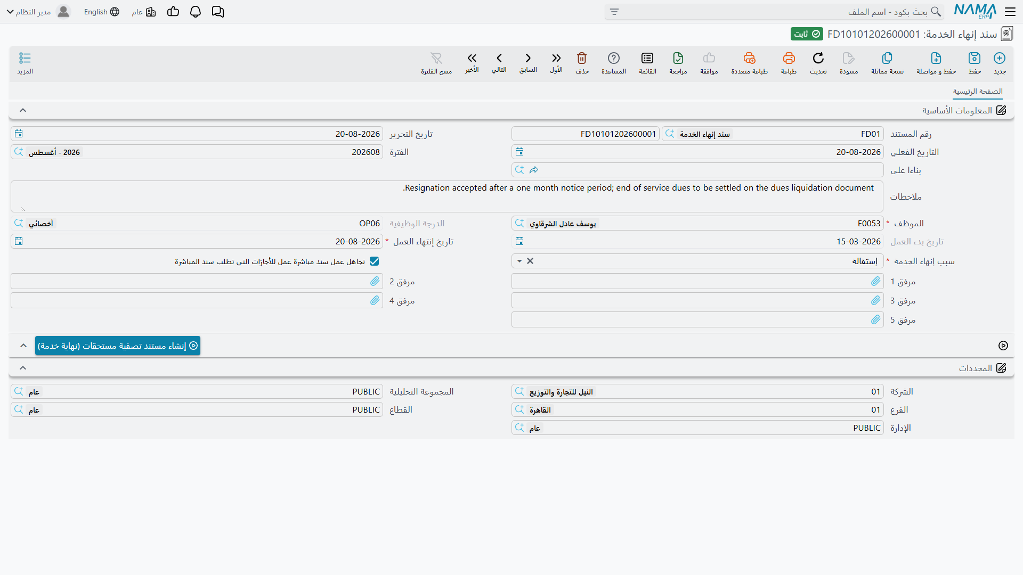Open the issue date calendar picker
1023x575 pixels.
pos(19,134)
